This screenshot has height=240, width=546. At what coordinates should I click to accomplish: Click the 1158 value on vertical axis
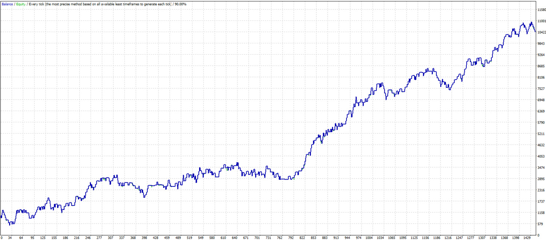[541, 213]
